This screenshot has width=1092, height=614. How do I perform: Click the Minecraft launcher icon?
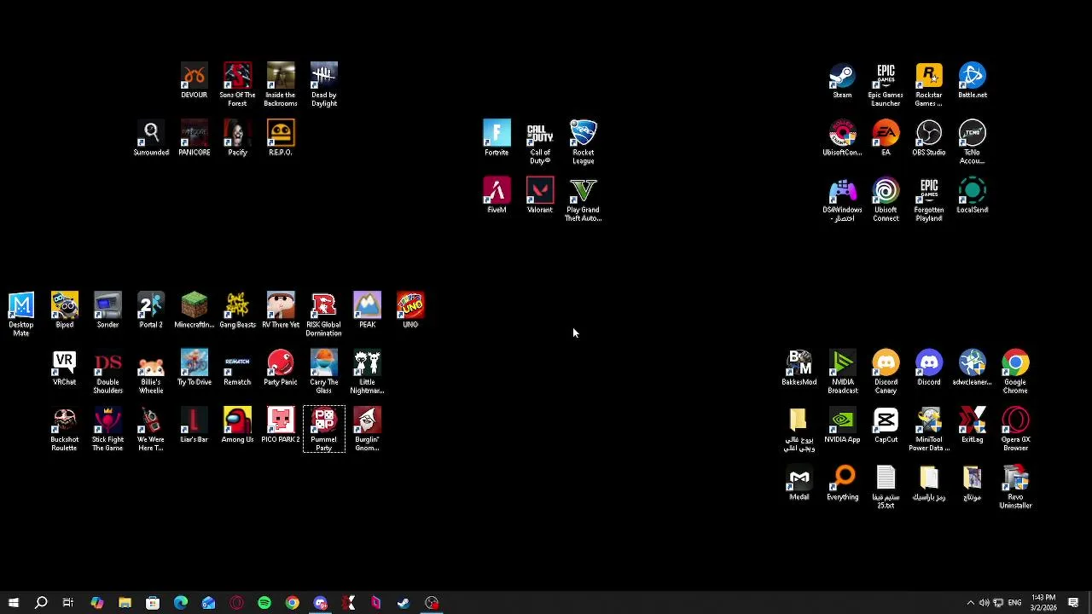[x=194, y=310]
